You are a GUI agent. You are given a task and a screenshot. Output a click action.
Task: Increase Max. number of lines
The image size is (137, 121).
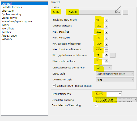point(106,60)
